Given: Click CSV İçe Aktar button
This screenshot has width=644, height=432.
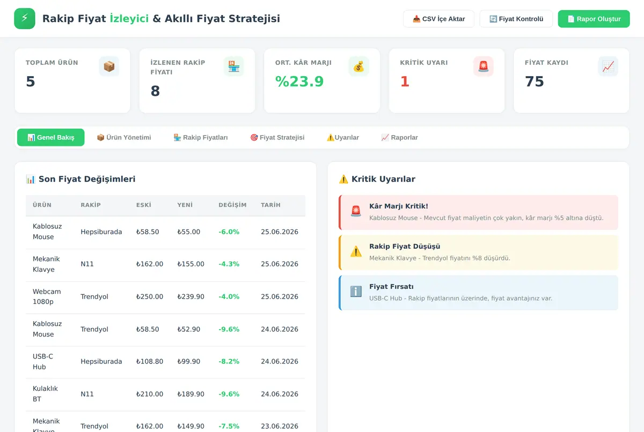Looking at the screenshot, I should click(438, 19).
